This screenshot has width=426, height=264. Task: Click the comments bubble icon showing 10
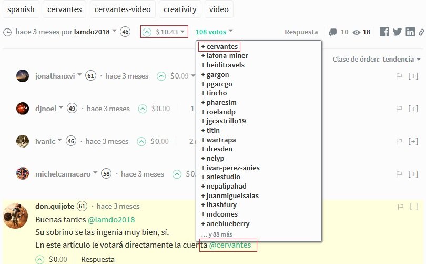pos(332,32)
